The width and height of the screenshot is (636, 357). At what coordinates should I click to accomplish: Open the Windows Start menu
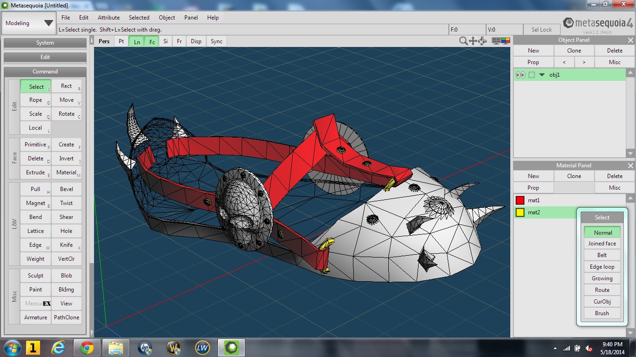click(x=12, y=347)
